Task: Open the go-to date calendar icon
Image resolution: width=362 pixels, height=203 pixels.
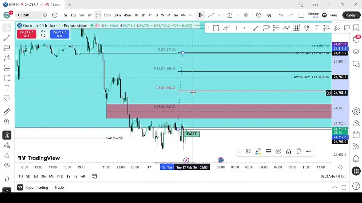Action: coord(94,176)
